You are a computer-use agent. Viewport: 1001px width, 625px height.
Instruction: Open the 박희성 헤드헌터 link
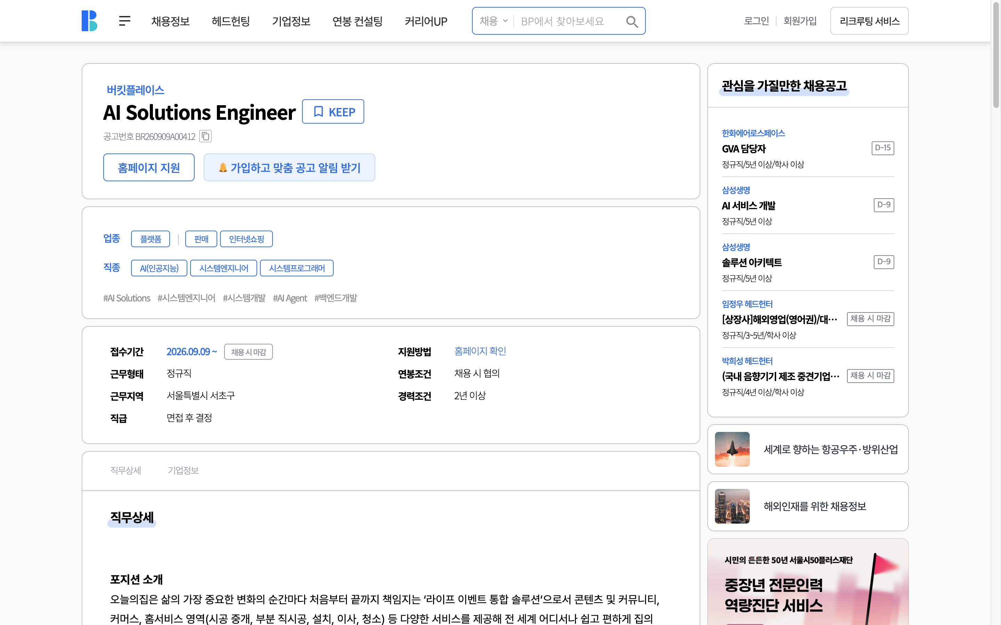[x=747, y=361]
